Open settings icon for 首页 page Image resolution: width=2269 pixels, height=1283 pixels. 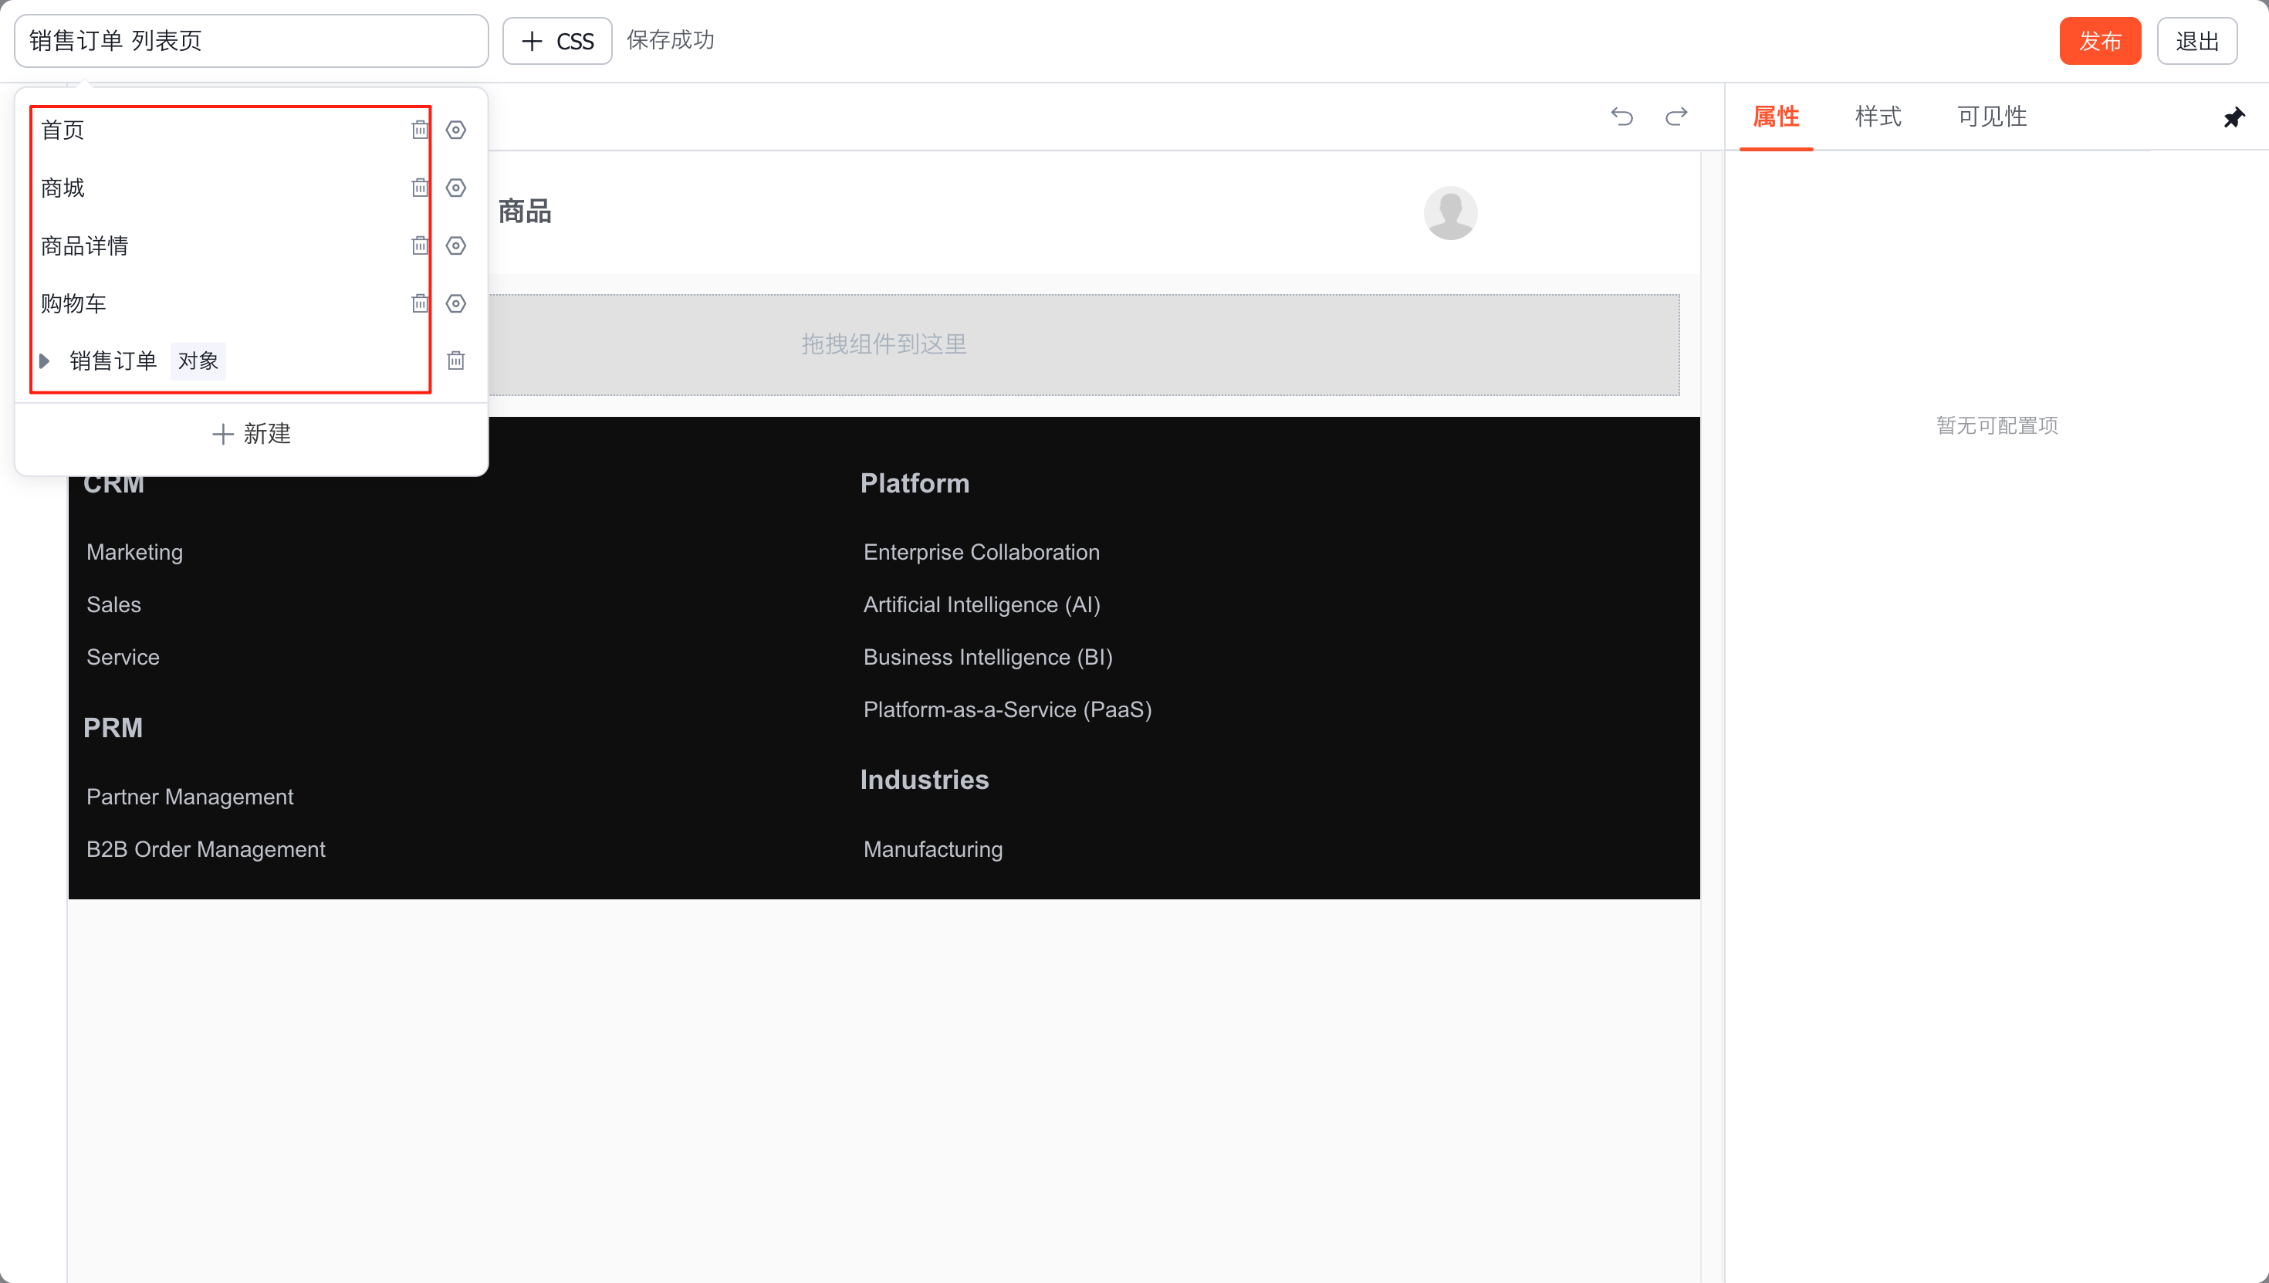point(455,130)
